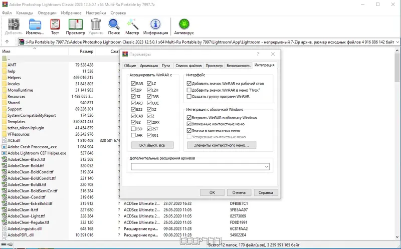The image size is (401, 249).
Task: Click the parent folder ".." icon
Action: 5,59
